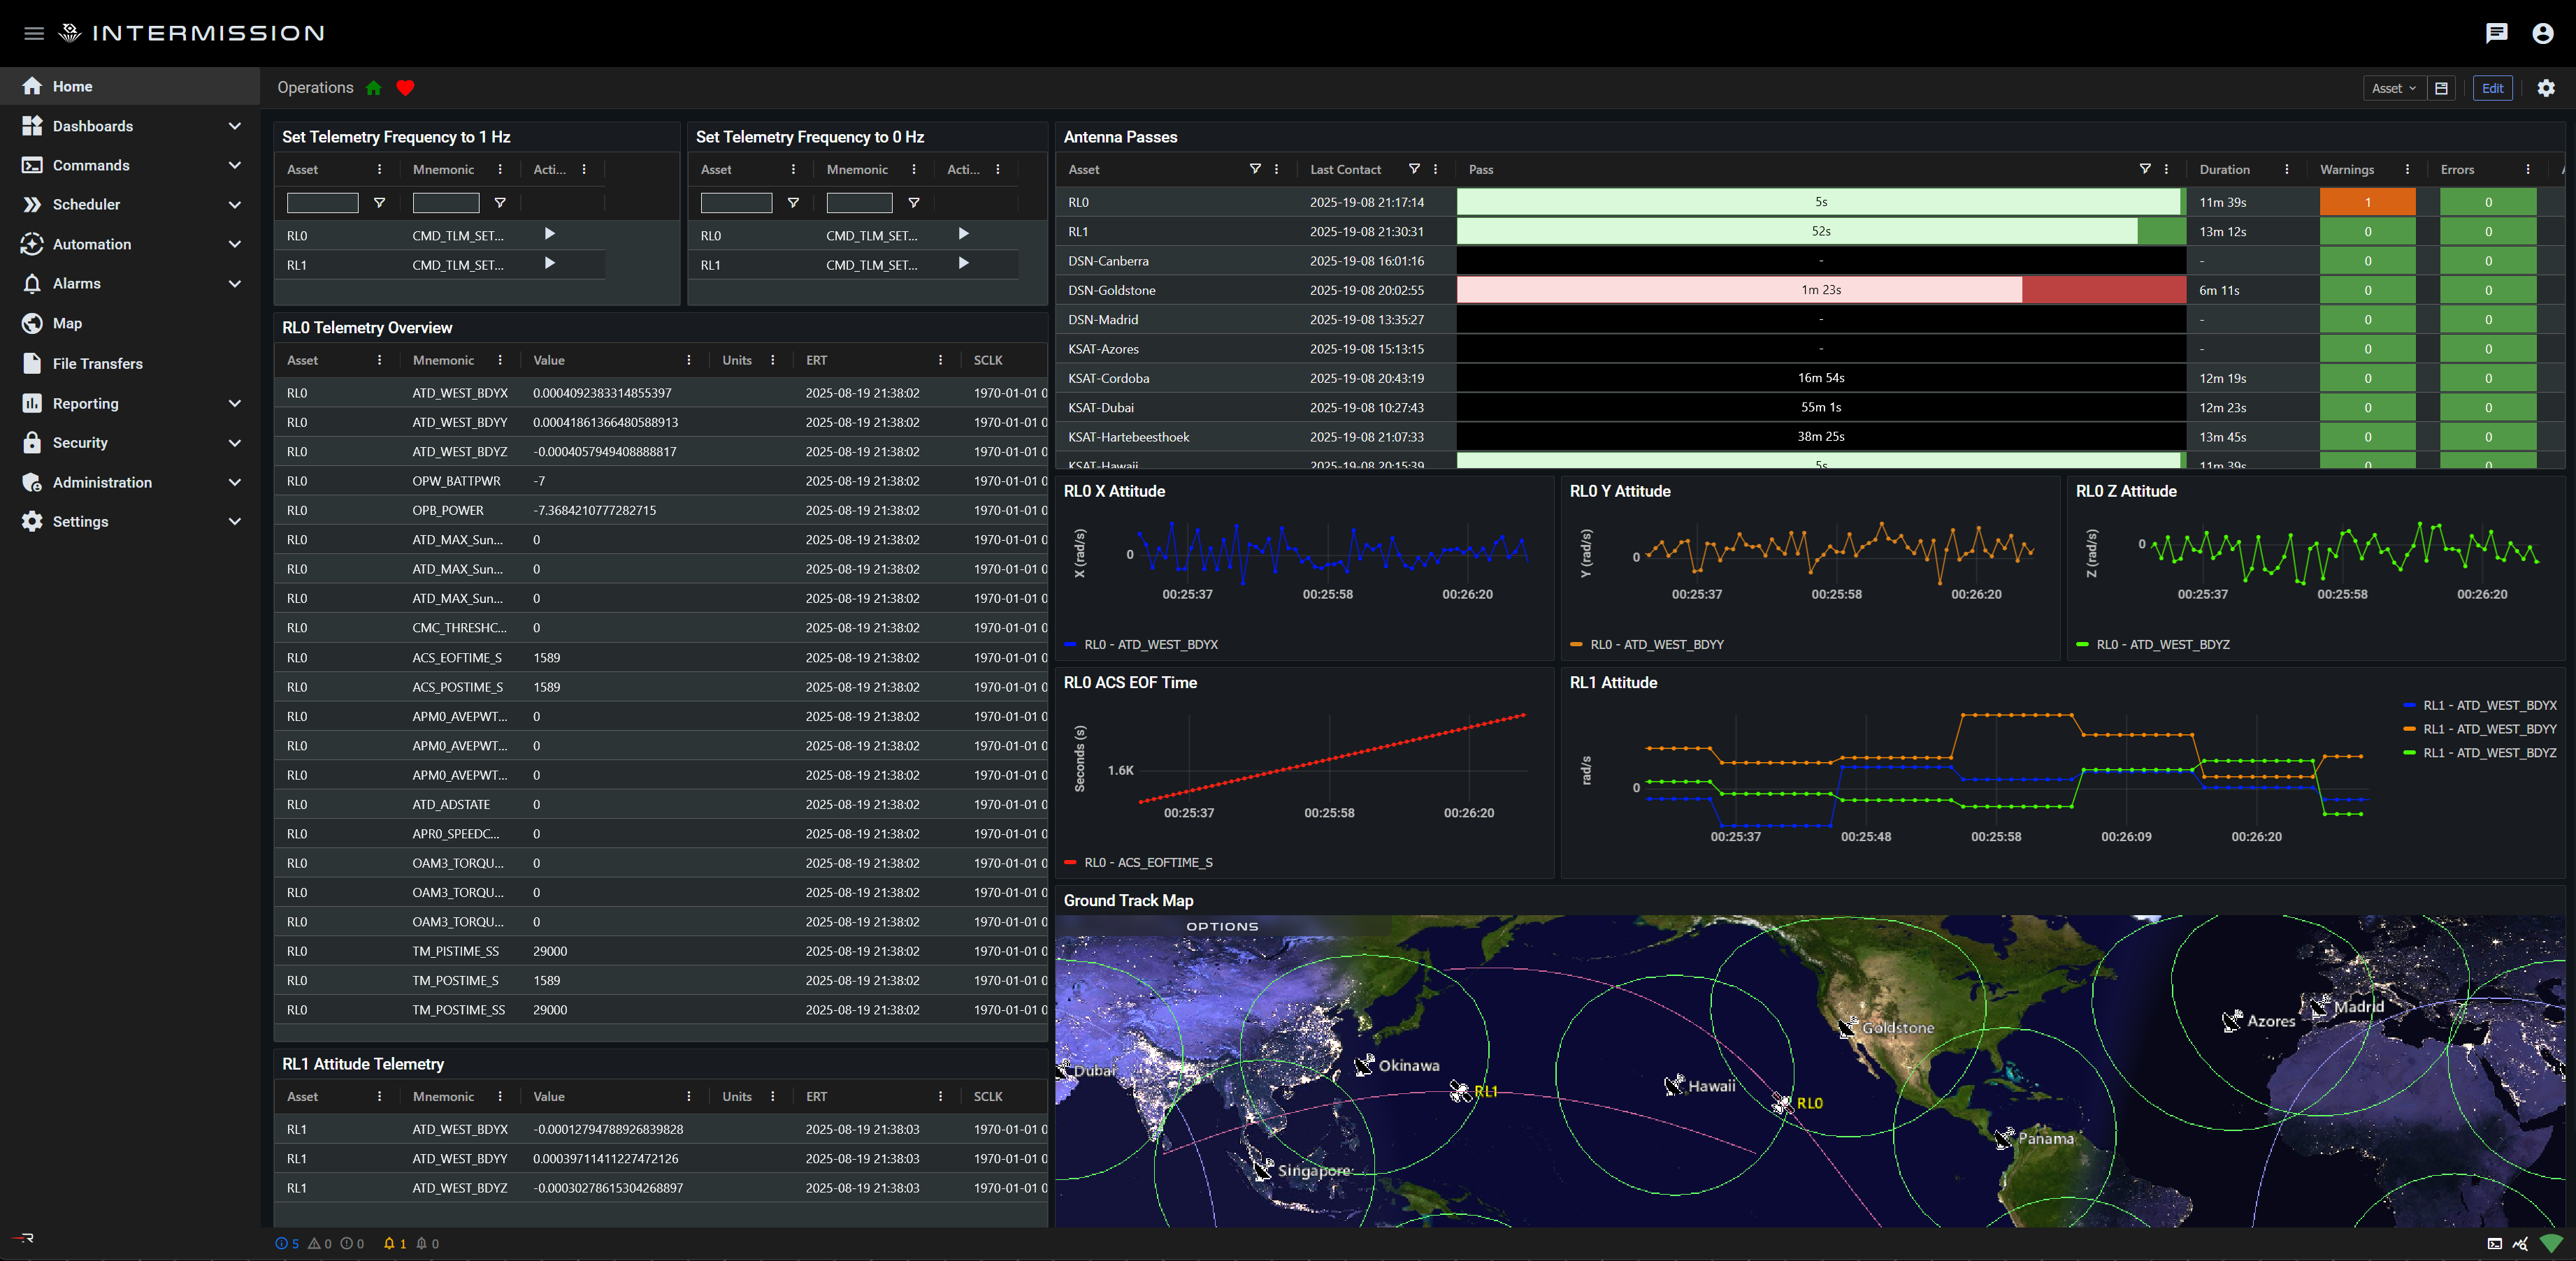Go to Home in the sidebar
2576x1261 pixels.
[x=130, y=86]
